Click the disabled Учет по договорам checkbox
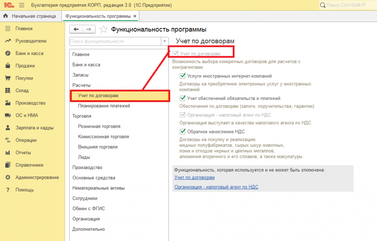Viewport: 377px width, 241px height. click(x=176, y=54)
